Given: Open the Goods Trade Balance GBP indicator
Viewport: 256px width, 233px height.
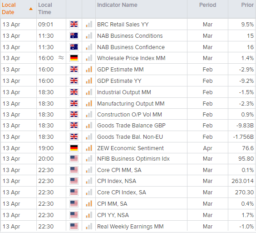Looking at the screenshot, I should [131, 126].
